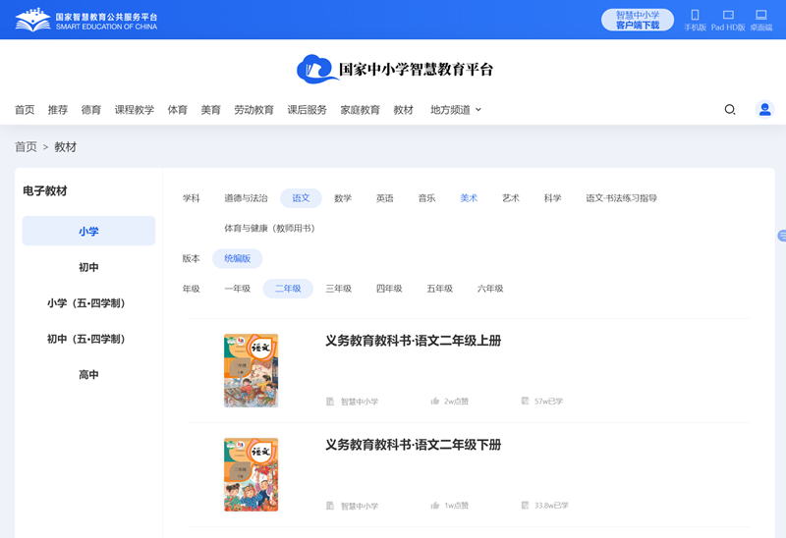The height and width of the screenshot is (538, 786).
Task: Open the 劳动教育 navigation item
Action: 253,110
